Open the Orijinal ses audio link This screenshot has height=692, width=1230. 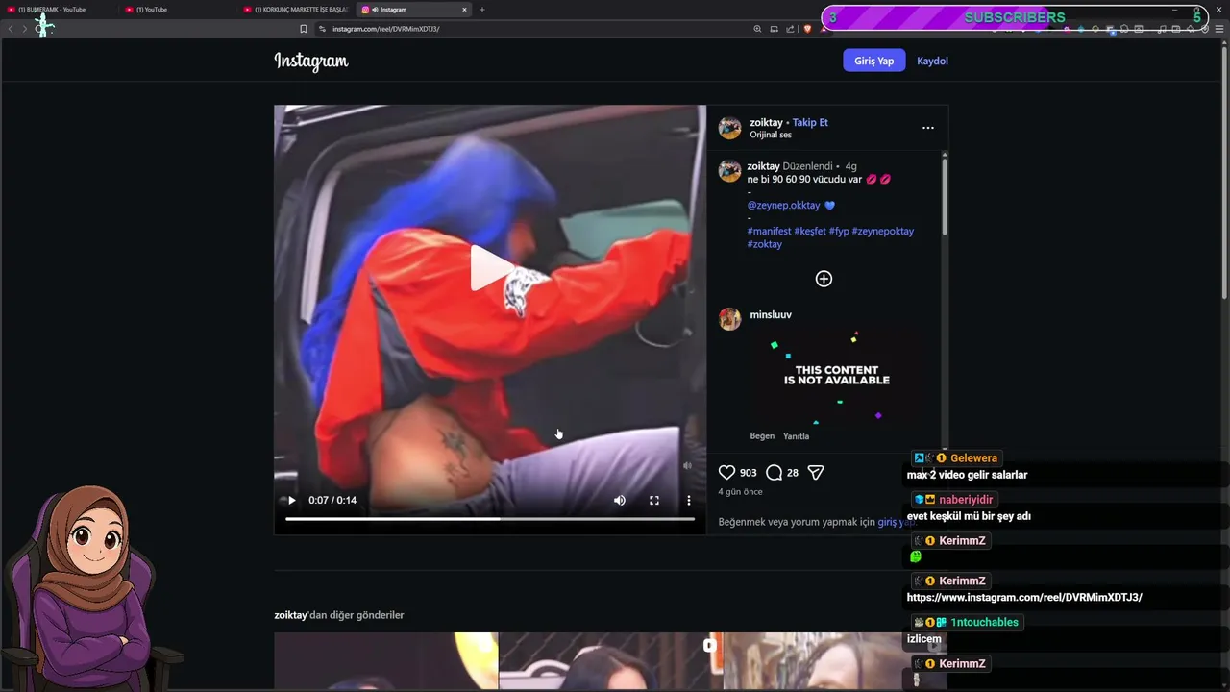(x=771, y=135)
